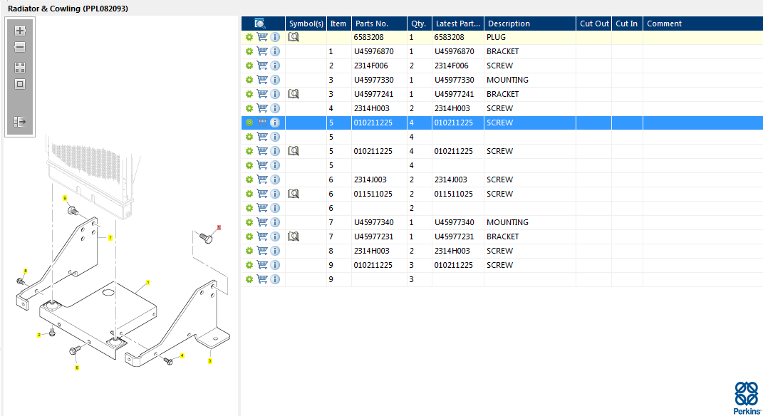
Task: Click the Cut Out column header
Action: point(594,24)
